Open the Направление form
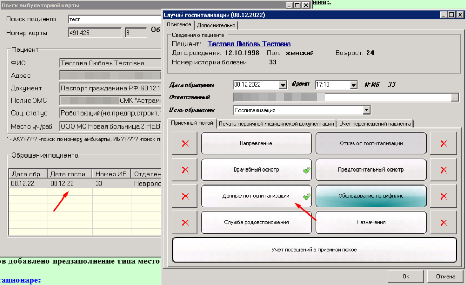The width and height of the screenshot is (466, 285). (256, 143)
